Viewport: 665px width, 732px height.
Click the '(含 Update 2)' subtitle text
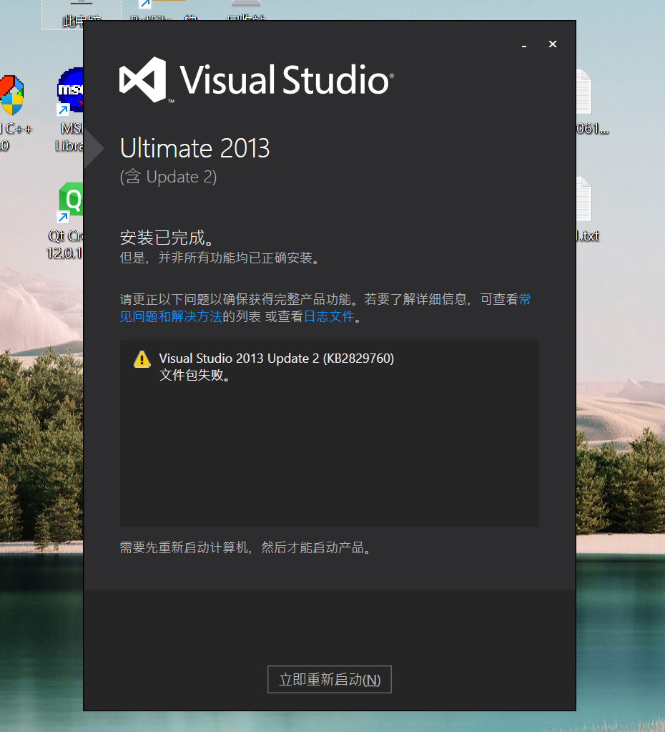point(168,177)
